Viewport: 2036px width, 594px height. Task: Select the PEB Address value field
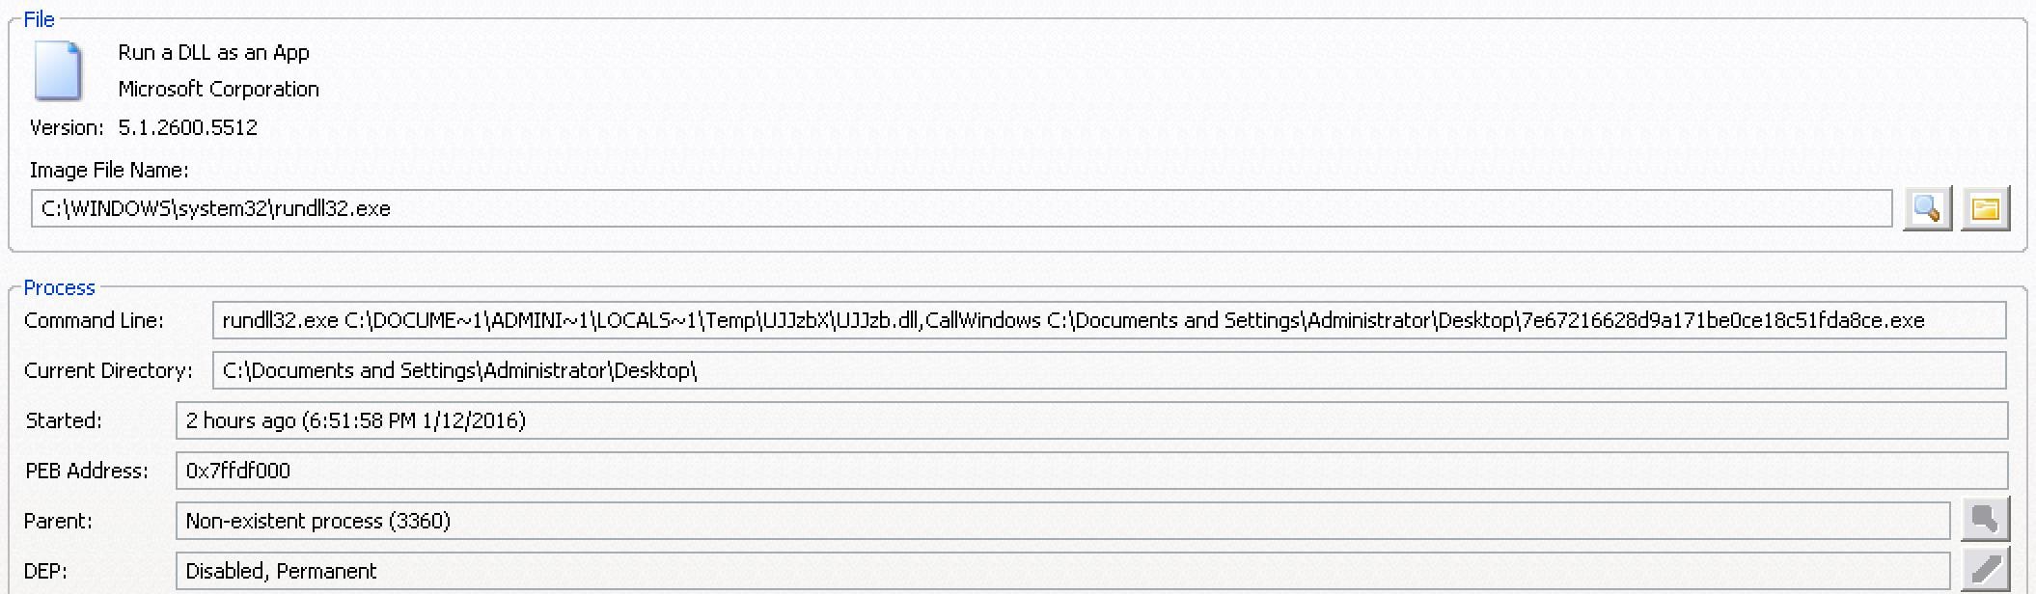pyautogui.click(x=1091, y=471)
